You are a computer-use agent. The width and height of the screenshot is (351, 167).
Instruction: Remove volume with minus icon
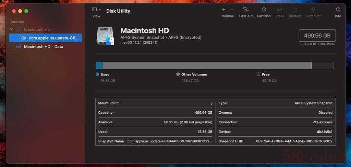click(232, 10)
